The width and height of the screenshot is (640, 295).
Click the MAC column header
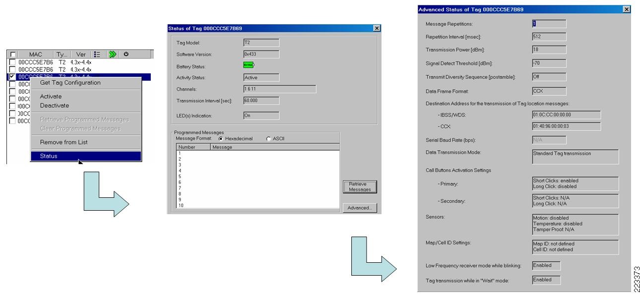(x=37, y=54)
